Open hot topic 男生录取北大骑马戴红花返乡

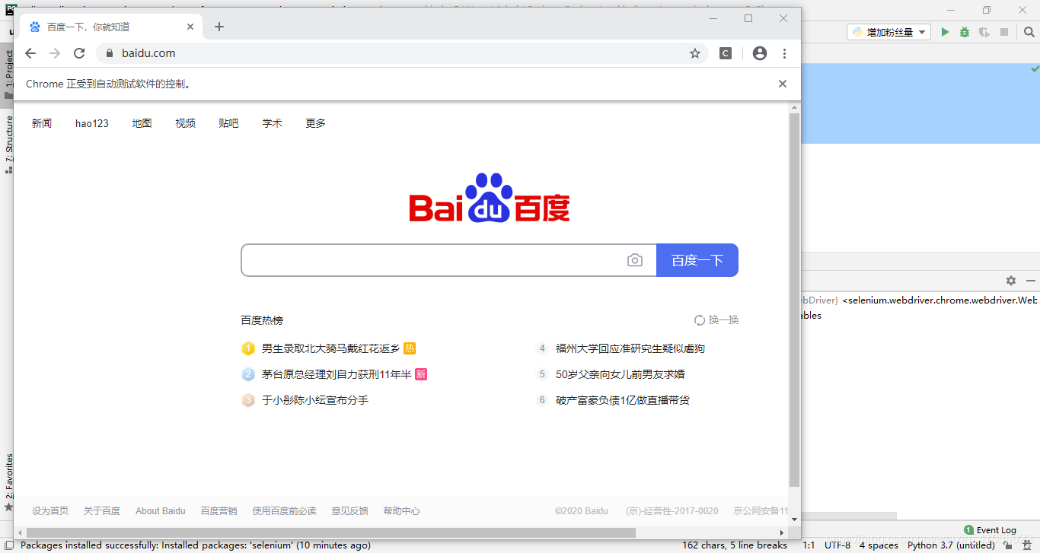(x=331, y=348)
